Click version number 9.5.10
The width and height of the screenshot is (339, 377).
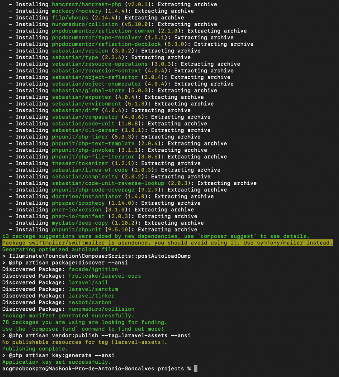point(118,229)
